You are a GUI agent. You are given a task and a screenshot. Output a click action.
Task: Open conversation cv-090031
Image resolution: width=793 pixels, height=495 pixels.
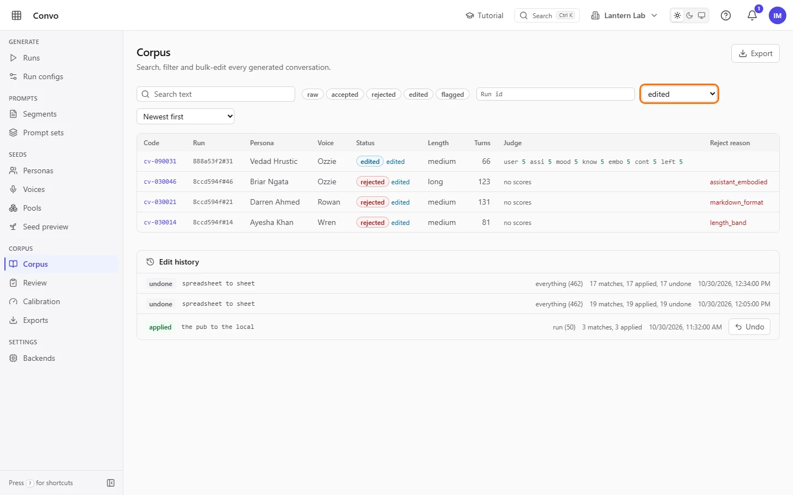[x=160, y=162]
